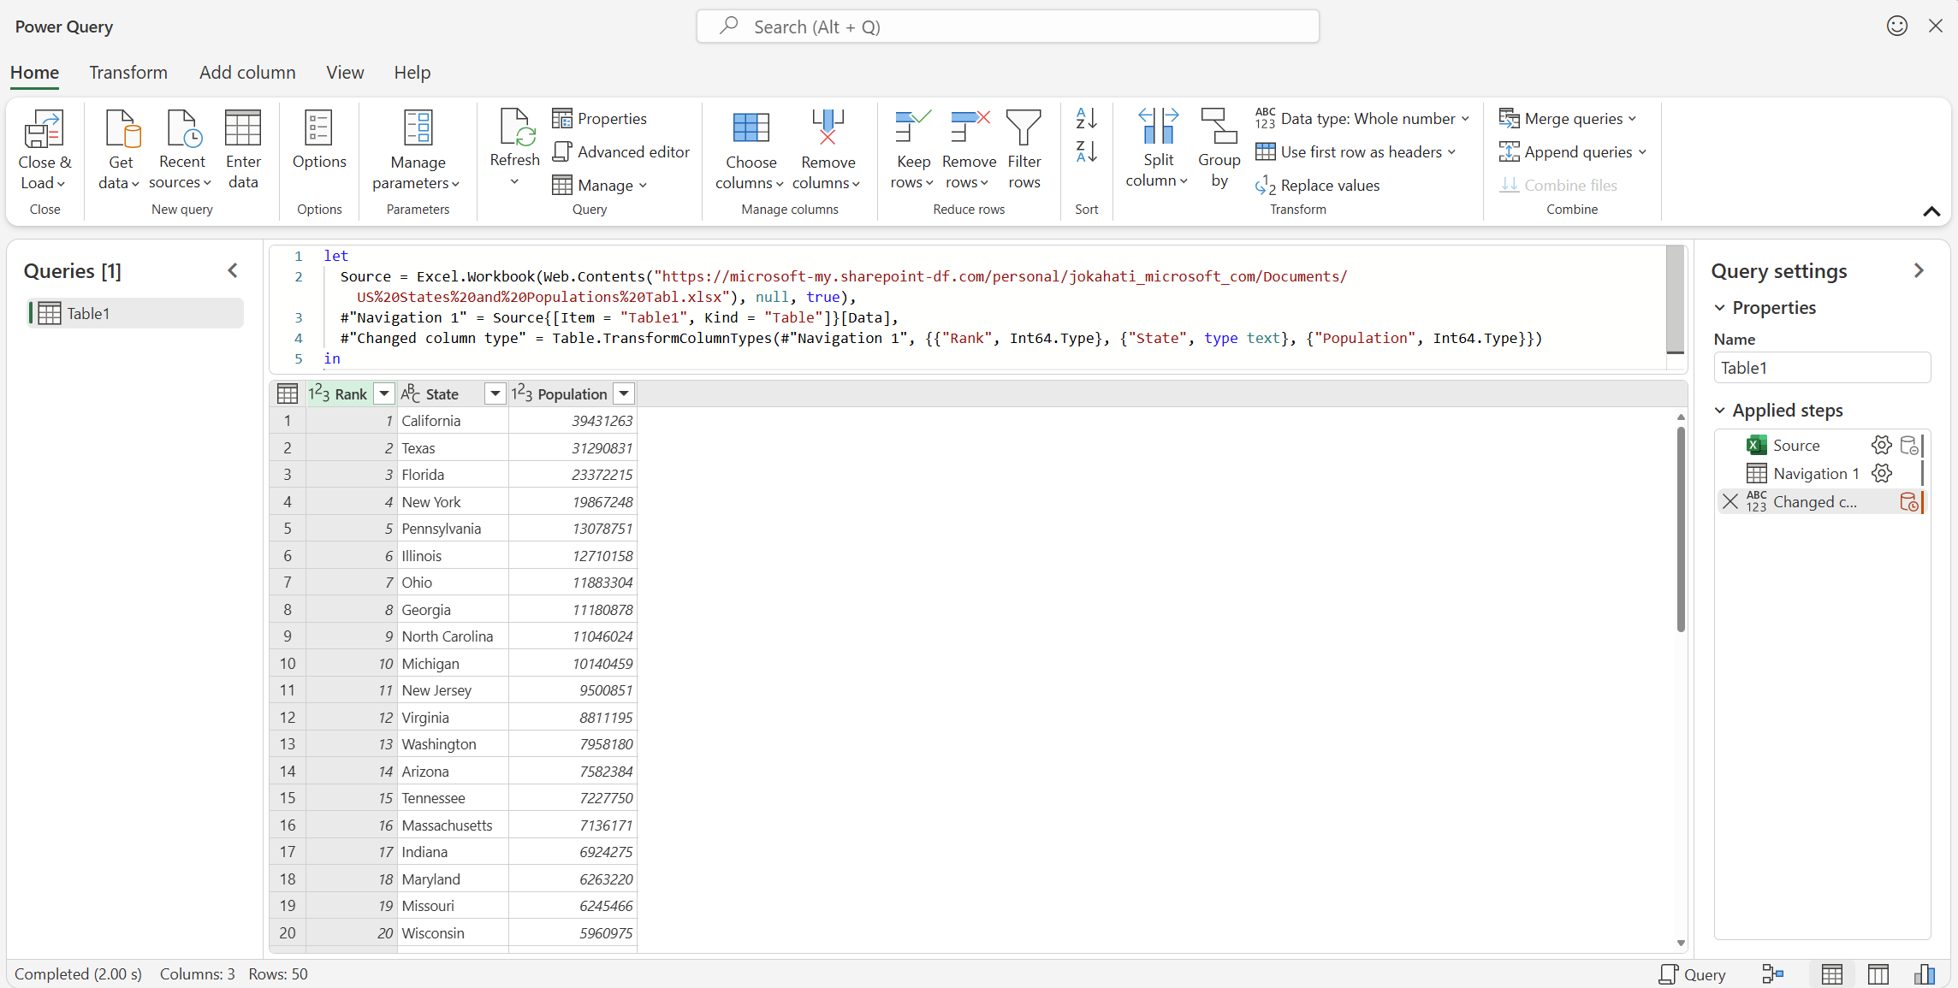
Task: Open the State column filter dropdown
Action: 495,393
